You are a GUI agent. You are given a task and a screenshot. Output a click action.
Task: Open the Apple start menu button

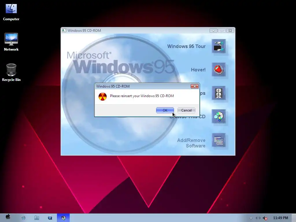click(x=8, y=217)
